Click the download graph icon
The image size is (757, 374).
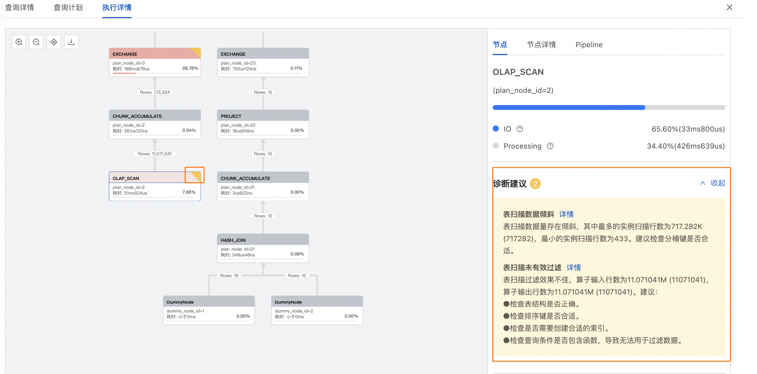(71, 42)
